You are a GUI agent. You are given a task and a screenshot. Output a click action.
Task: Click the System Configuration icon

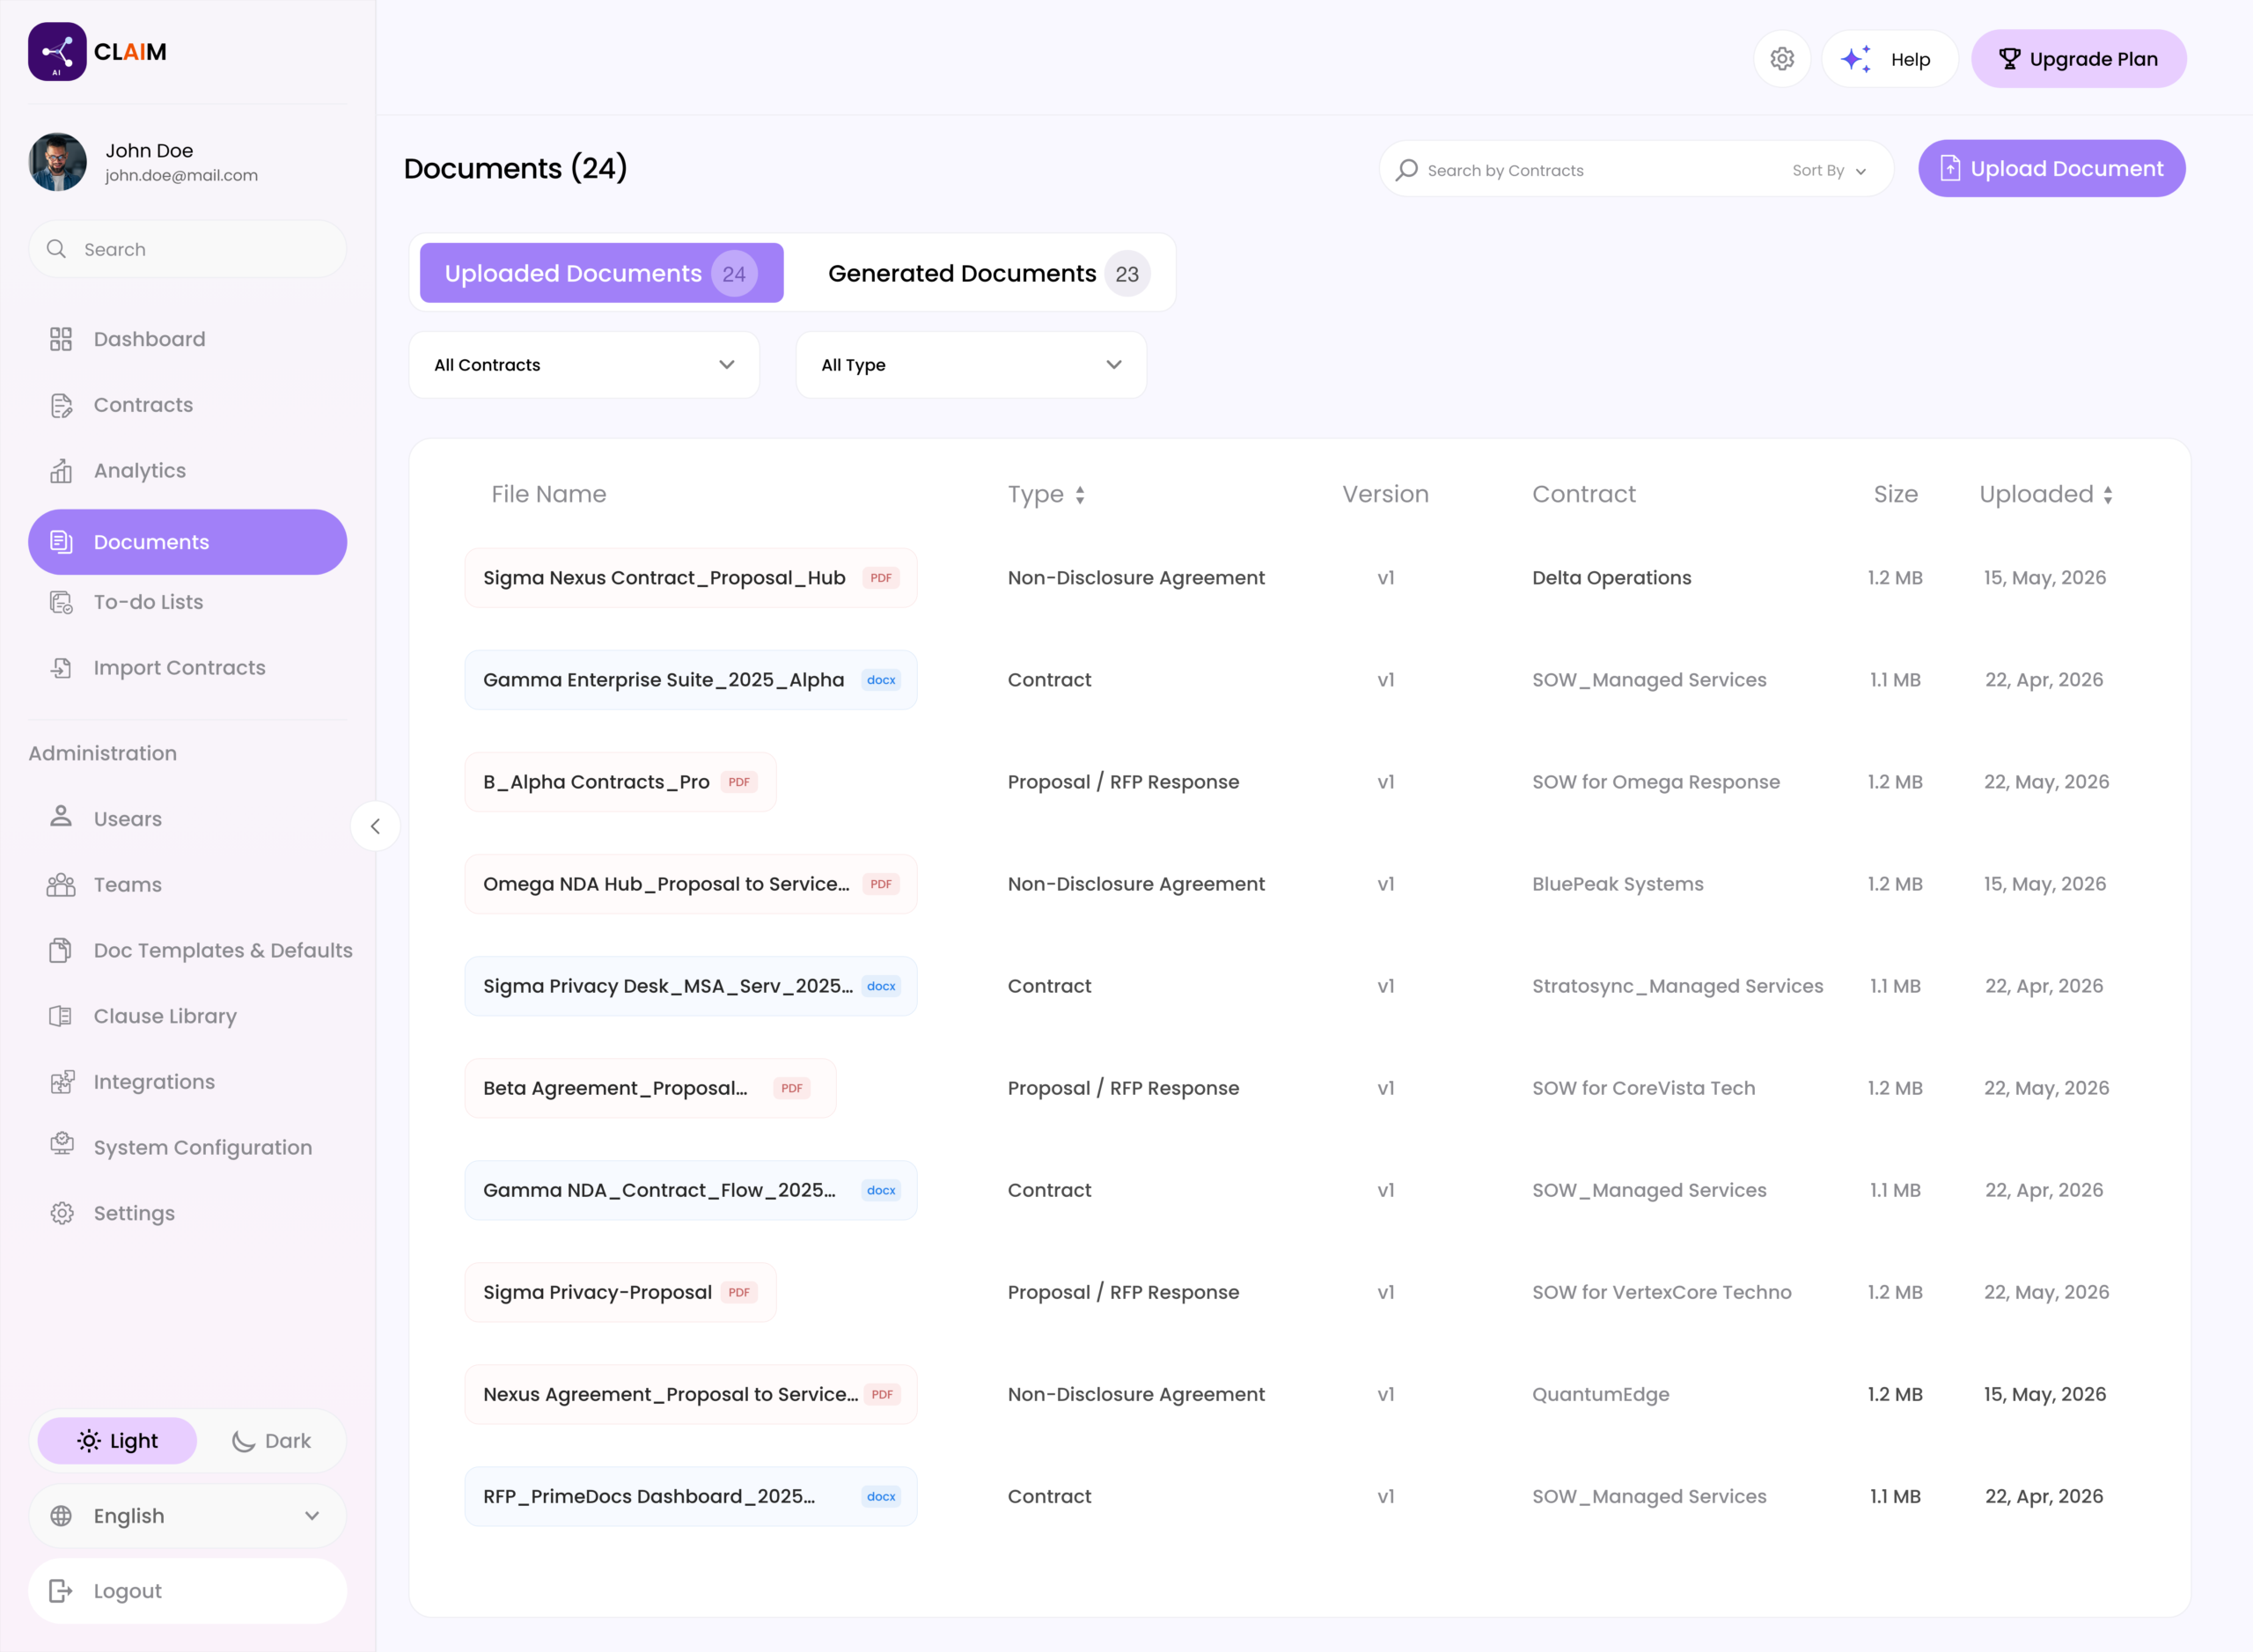pyautogui.click(x=61, y=1145)
